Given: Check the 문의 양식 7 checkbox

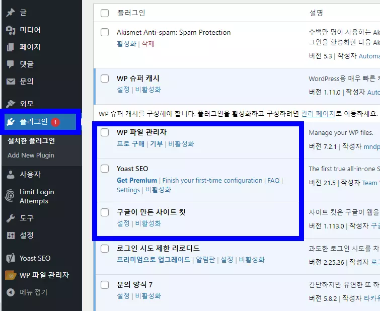Looking at the screenshot, I should point(105,285).
